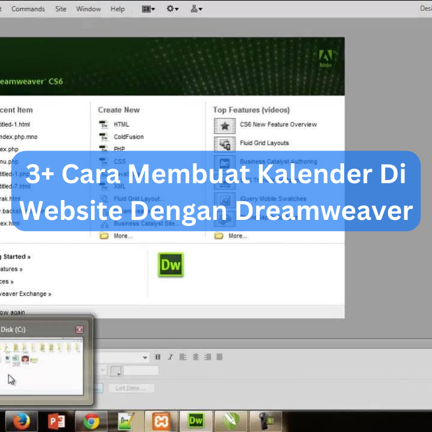
Task: Click the Disk (C:) window preview thumbnail
Action: [x=42, y=367]
